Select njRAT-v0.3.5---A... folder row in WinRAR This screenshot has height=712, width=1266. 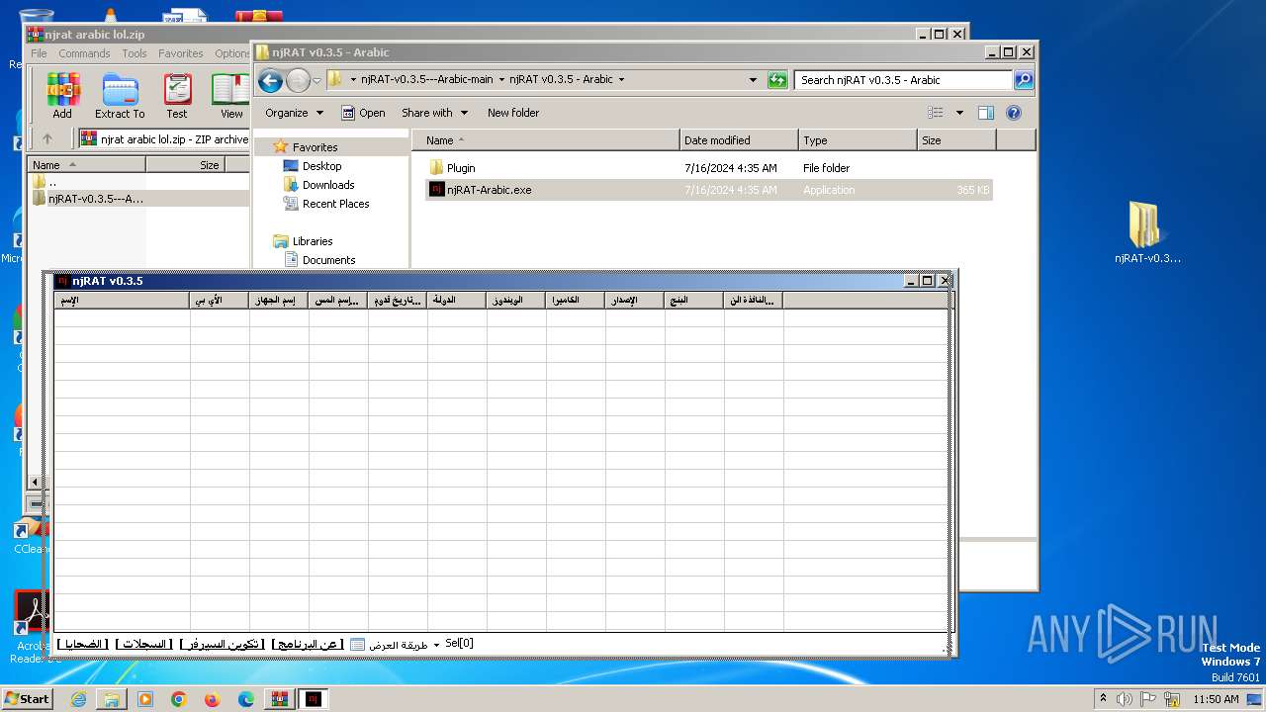pyautogui.click(x=138, y=198)
